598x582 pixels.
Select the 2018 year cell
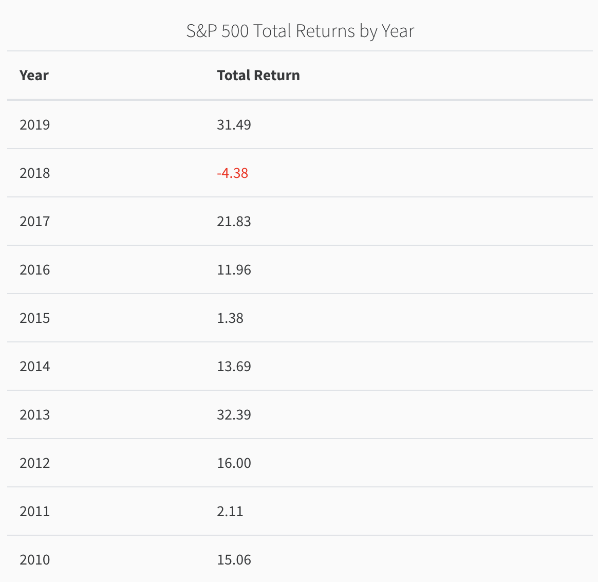[35, 173]
